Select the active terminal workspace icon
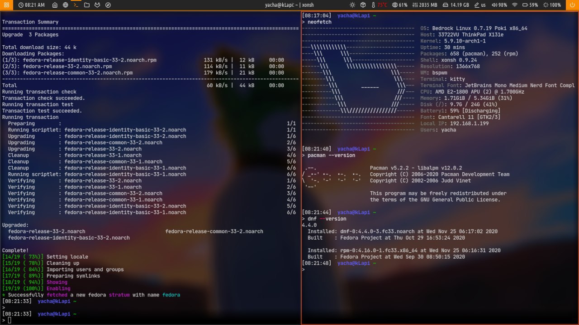The height and width of the screenshot is (325, 579). pos(76,5)
